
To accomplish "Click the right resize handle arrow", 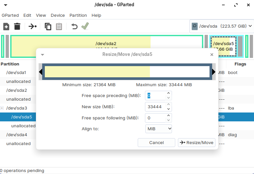I will point(214,72).
